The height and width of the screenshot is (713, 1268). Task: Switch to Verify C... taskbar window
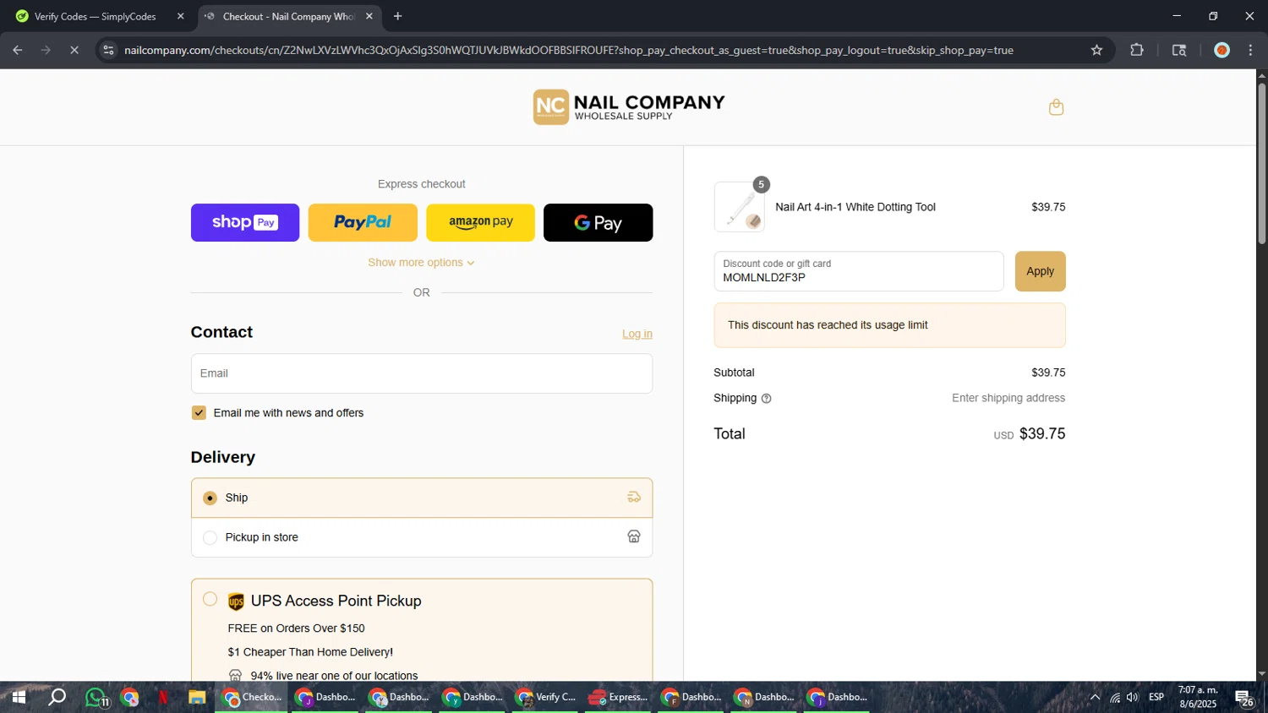(546, 698)
